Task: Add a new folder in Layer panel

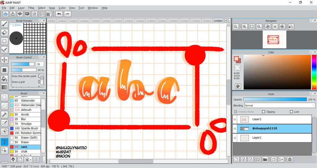Action: (265, 160)
